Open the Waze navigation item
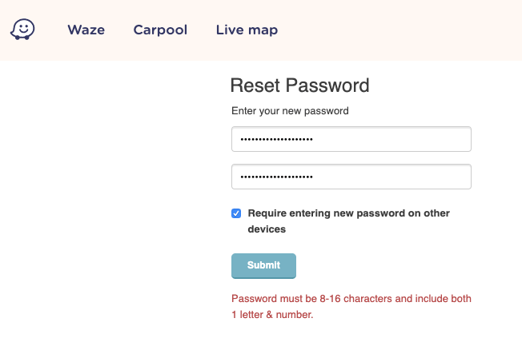 86,30
